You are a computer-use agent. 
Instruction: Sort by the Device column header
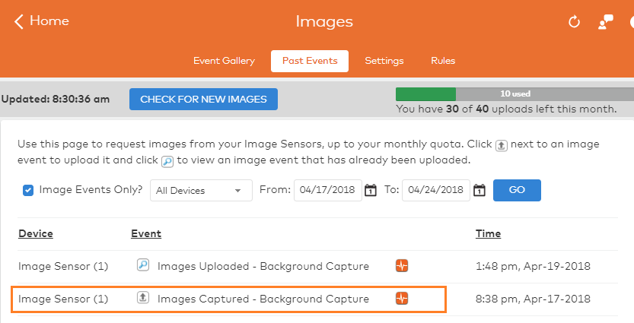(36, 234)
